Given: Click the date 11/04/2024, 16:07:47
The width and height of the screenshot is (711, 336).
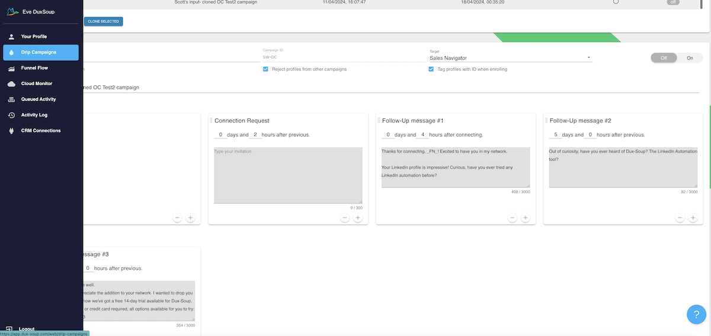Looking at the screenshot, I should point(344,2).
